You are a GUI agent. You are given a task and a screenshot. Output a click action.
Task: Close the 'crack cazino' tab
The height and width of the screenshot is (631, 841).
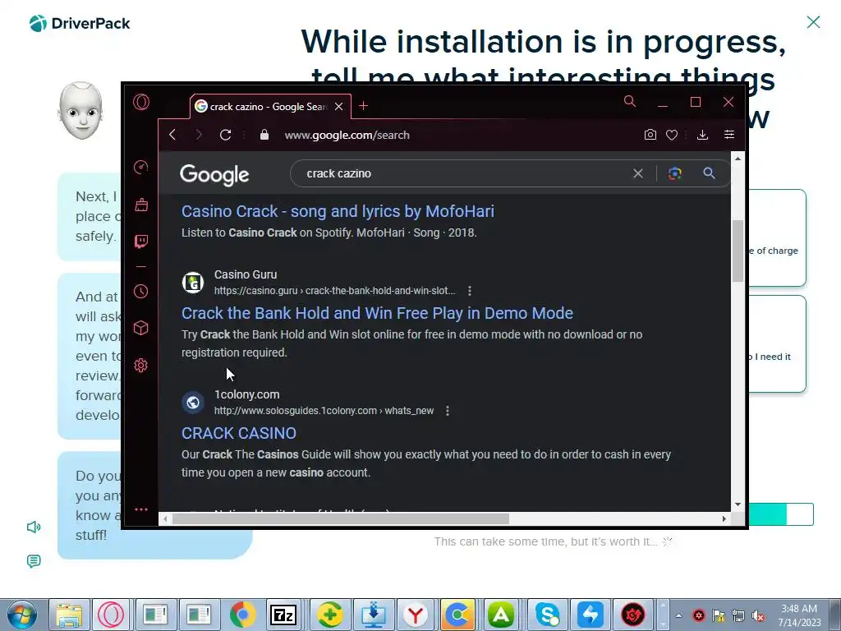339,107
